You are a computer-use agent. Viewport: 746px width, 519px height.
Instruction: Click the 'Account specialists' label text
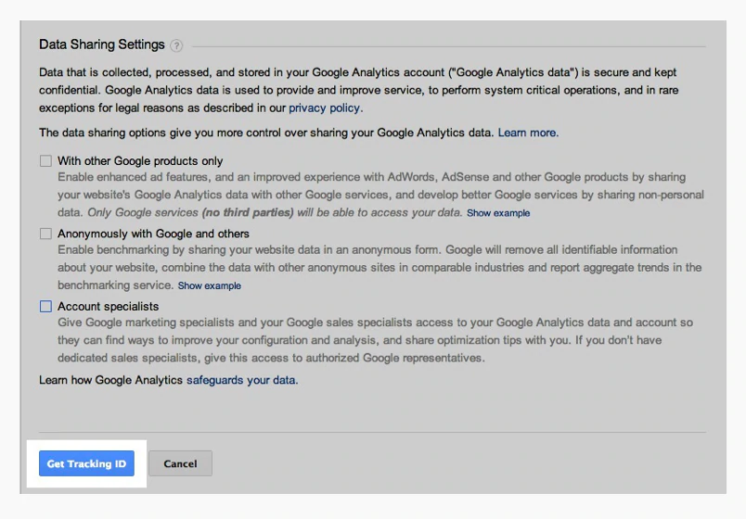click(108, 306)
